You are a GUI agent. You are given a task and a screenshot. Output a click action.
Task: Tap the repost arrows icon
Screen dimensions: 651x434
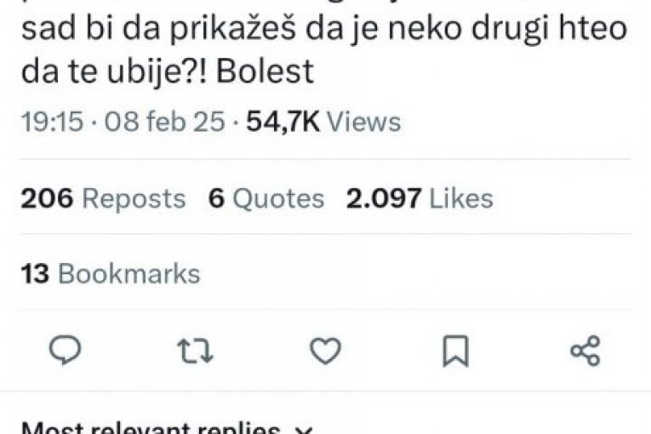coord(195,351)
